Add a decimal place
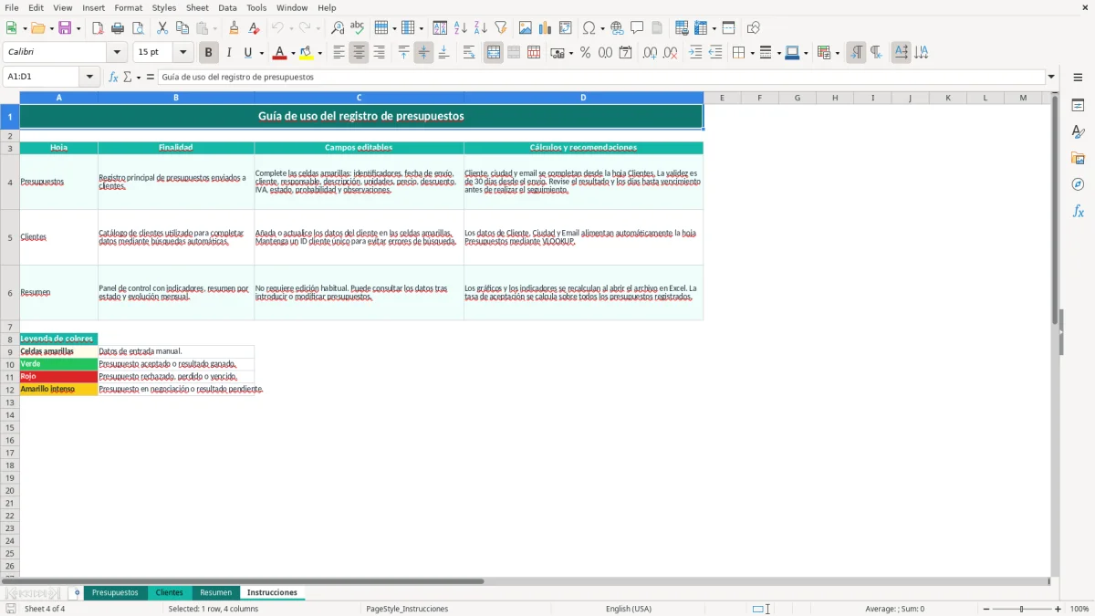The height and width of the screenshot is (616, 1095). coord(651,53)
